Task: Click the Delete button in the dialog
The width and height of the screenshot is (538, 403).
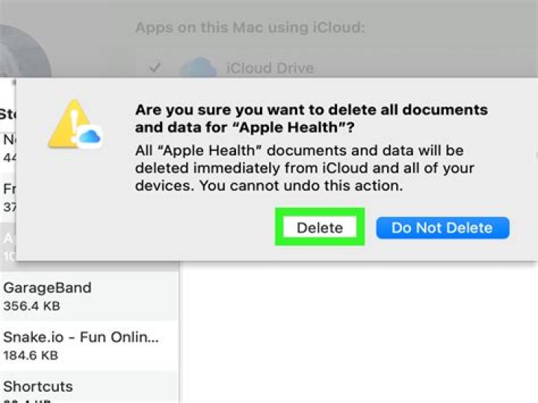Action: coord(320,228)
